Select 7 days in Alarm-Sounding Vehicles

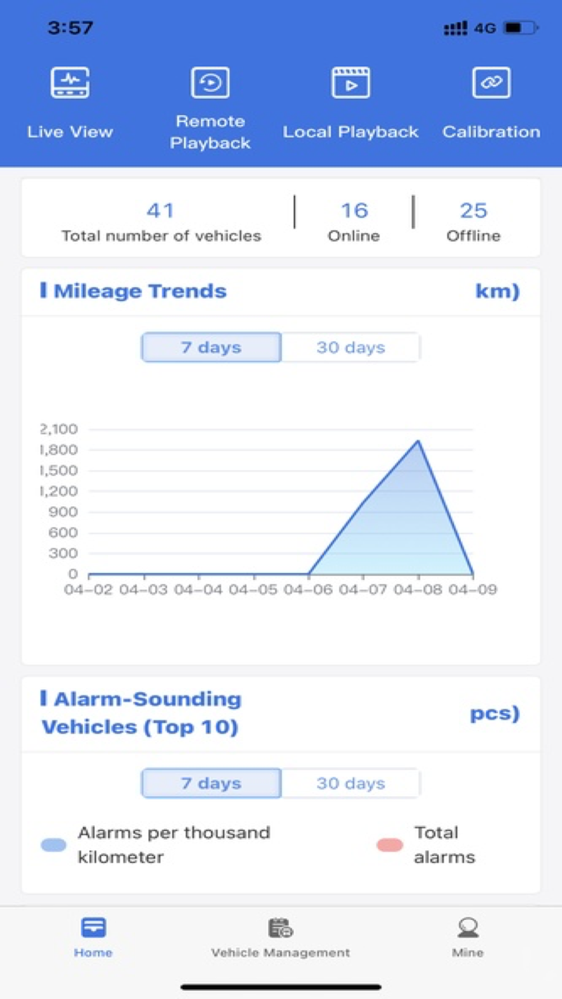(x=211, y=783)
